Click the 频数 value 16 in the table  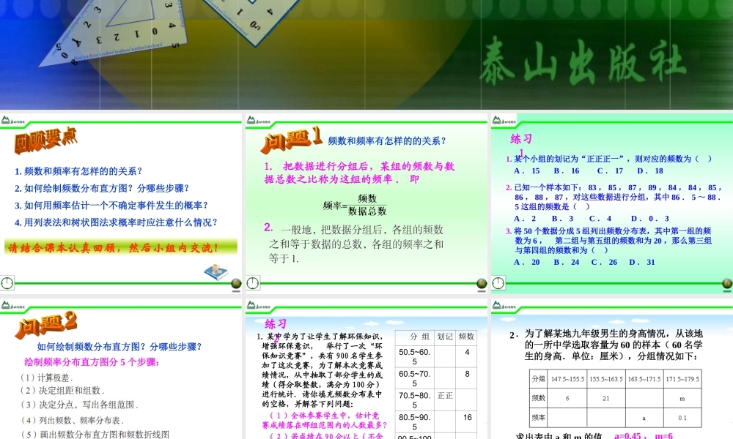pos(468,417)
